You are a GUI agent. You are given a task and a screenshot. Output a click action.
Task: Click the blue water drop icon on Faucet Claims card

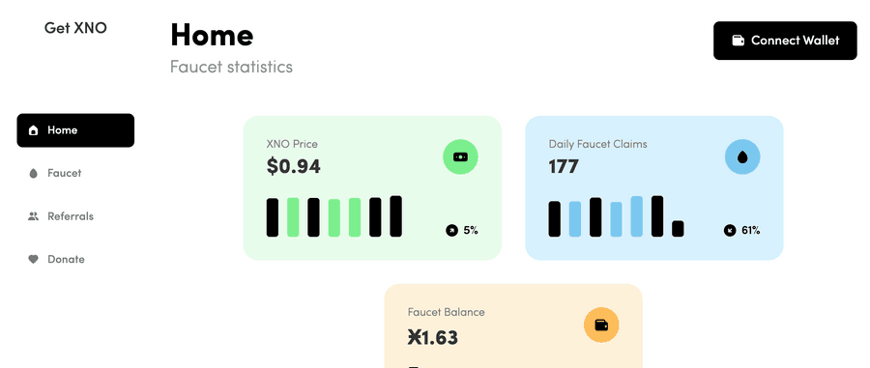click(x=742, y=156)
